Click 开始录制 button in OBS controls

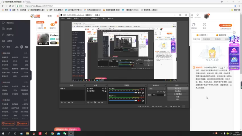click(x=178, y=91)
